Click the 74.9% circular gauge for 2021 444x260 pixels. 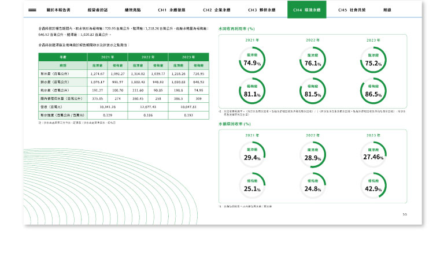(x=252, y=62)
